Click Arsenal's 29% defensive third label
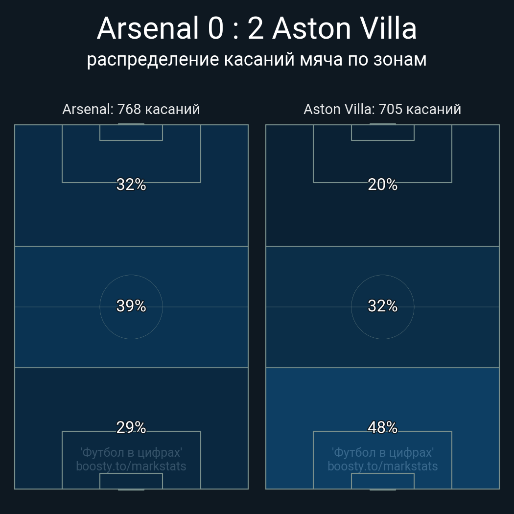This screenshot has height=514, width=514. coord(131,427)
